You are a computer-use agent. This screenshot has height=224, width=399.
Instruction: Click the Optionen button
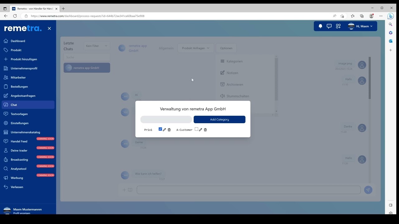(x=226, y=48)
